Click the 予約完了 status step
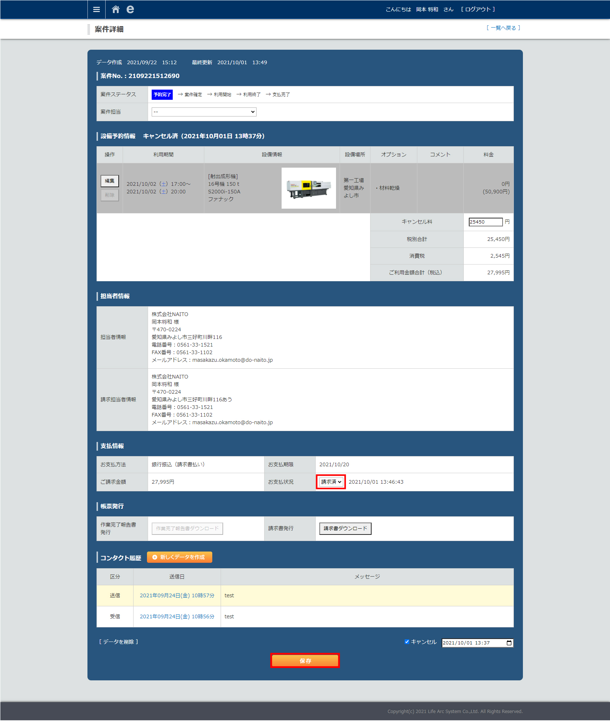This screenshot has width=610, height=721. (x=162, y=94)
